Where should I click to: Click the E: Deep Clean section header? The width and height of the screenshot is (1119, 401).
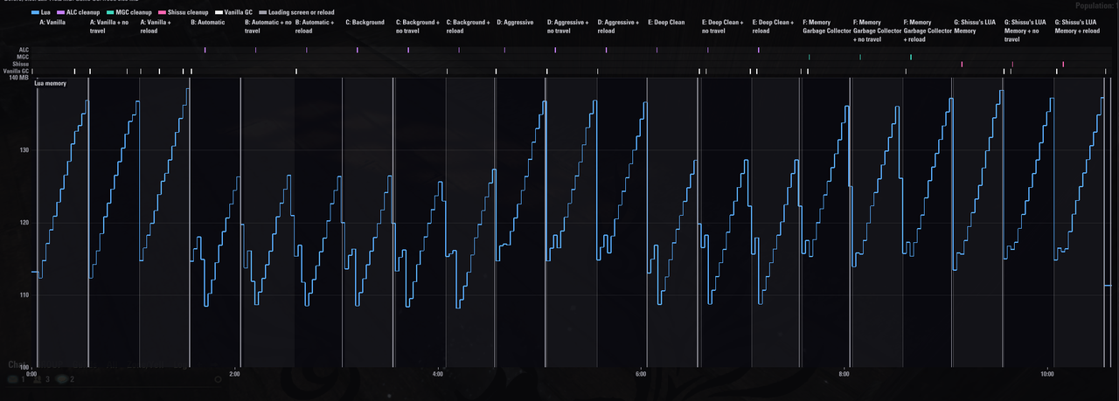click(x=666, y=22)
